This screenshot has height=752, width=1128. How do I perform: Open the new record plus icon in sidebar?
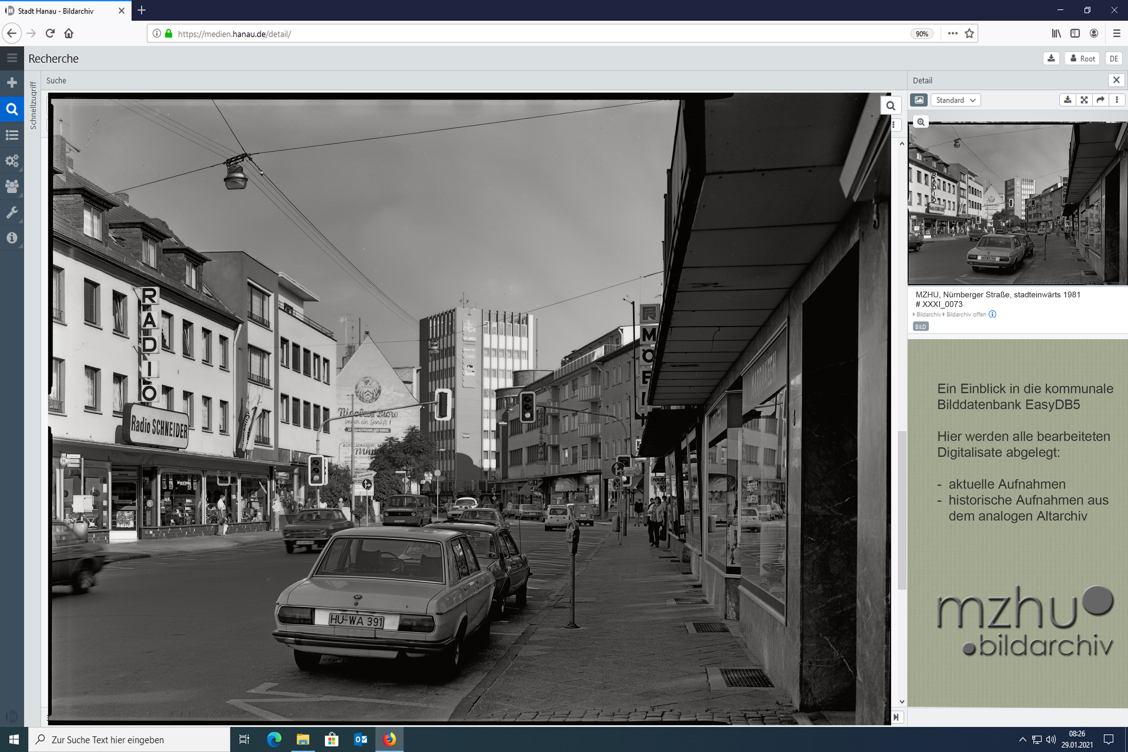(x=12, y=83)
